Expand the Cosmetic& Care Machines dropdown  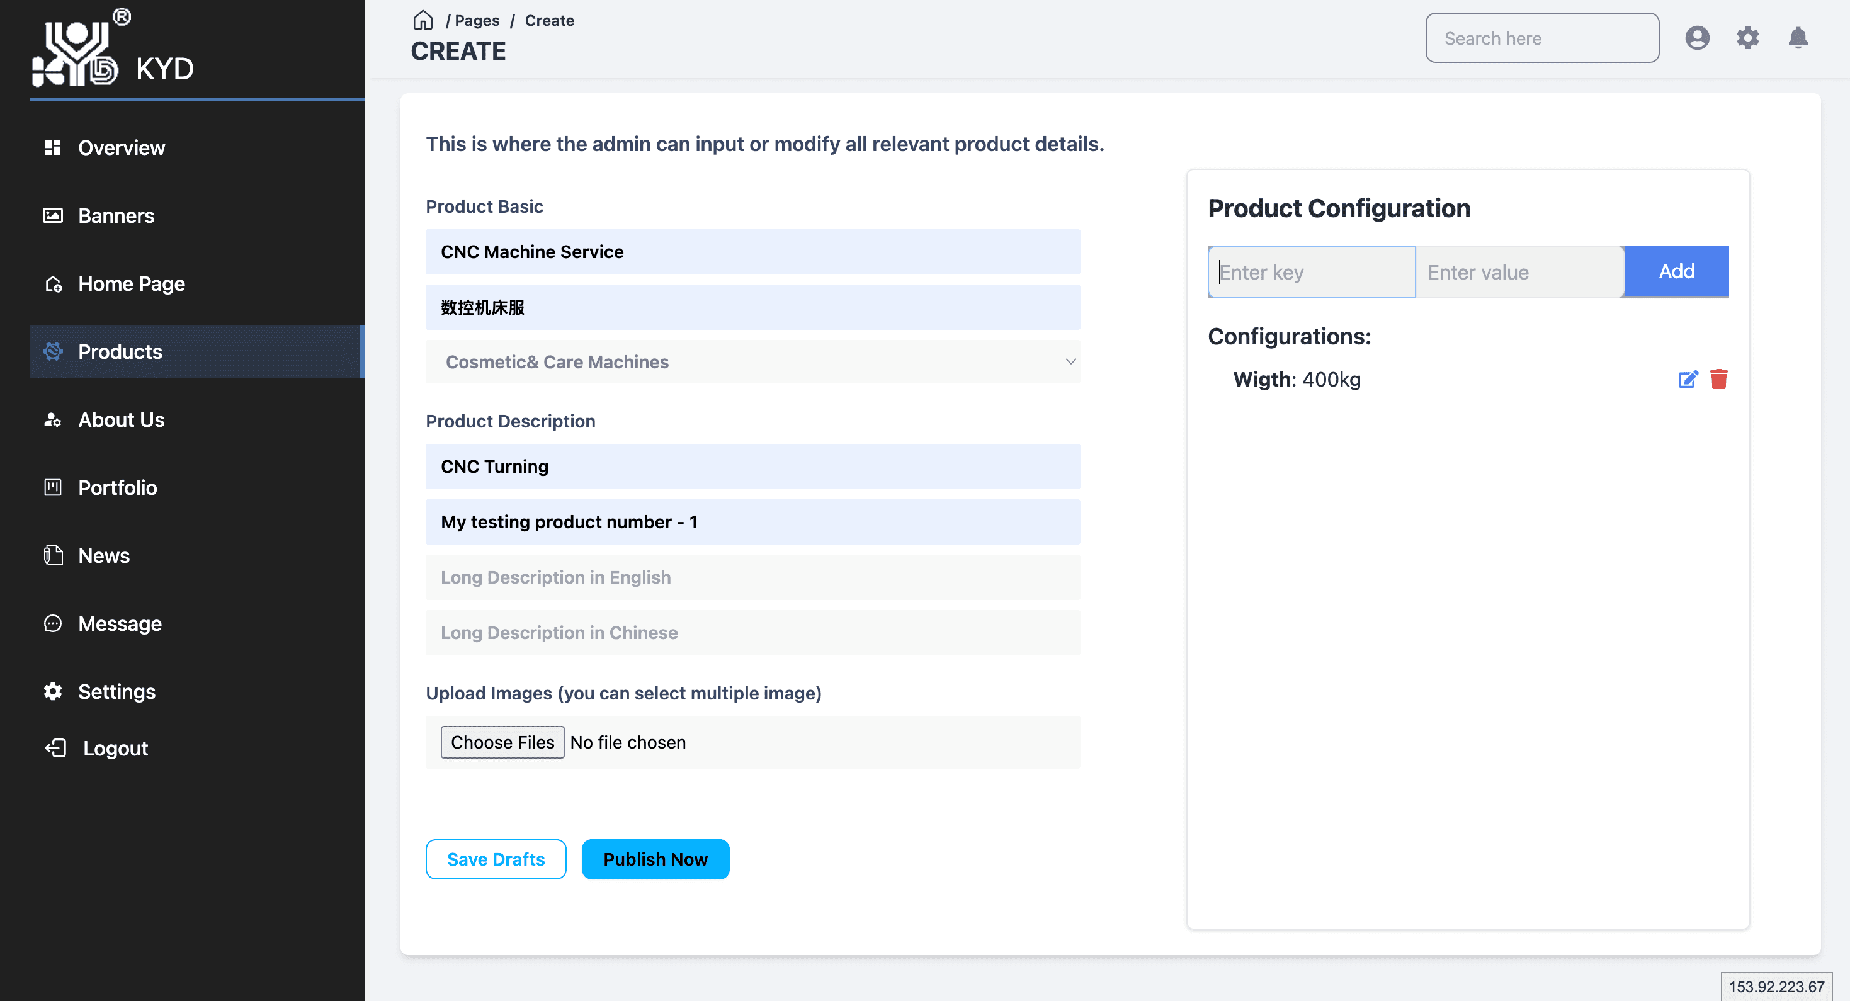pos(752,362)
